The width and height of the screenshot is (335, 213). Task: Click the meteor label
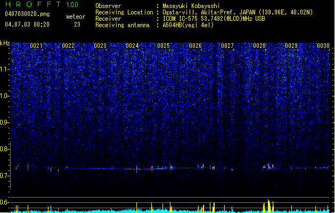pos(76,17)
